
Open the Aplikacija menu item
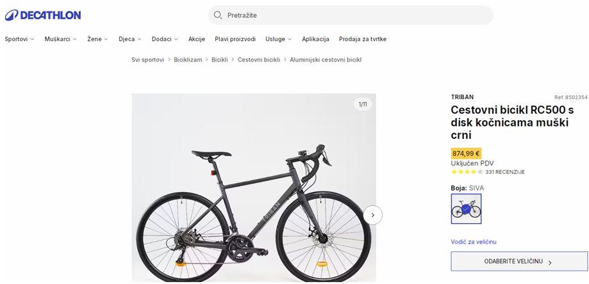pyautogui.click(x=315, y=39)
